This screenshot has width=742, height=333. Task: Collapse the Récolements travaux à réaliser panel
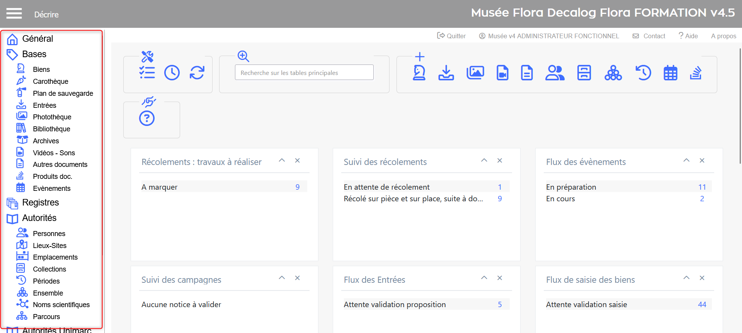(x=282, y=160)
